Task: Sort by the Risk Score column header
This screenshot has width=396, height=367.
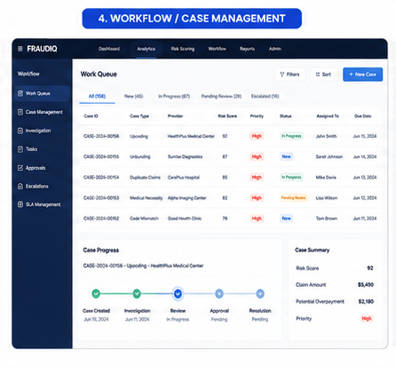Action: pos(227,116)
